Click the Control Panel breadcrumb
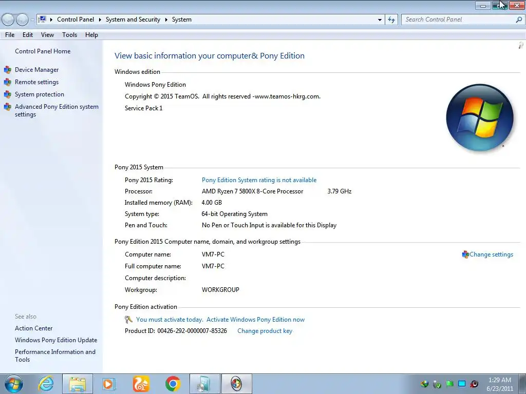The image size is (526, 394). pos(76,19)
